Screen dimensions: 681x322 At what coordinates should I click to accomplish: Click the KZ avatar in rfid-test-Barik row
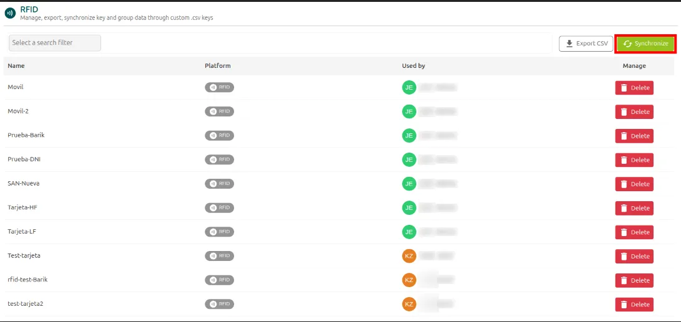click(x=409, y=280)
